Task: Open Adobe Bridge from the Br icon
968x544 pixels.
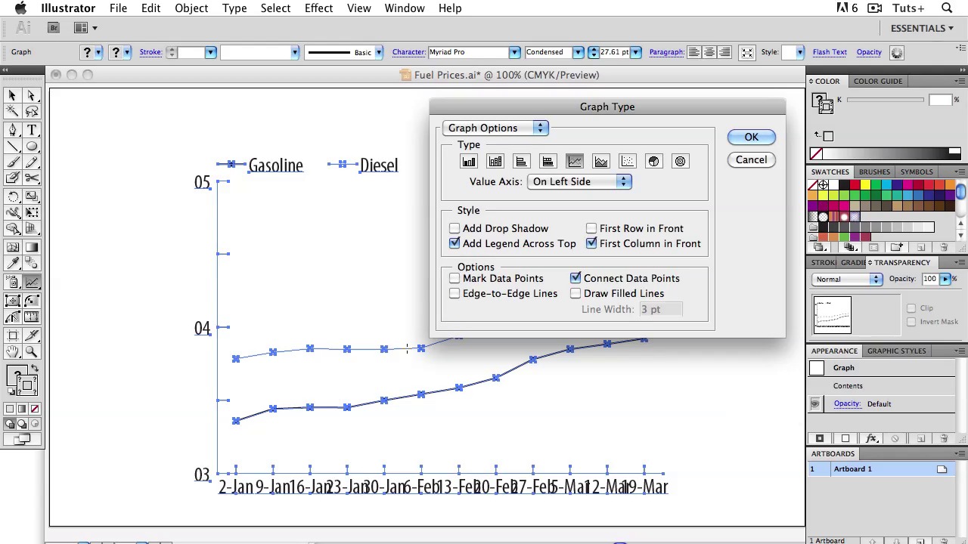Action: point(54,28)
